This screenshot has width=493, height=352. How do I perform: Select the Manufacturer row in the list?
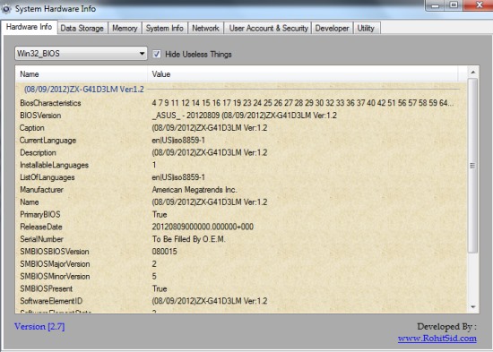[x=240, y=190]
